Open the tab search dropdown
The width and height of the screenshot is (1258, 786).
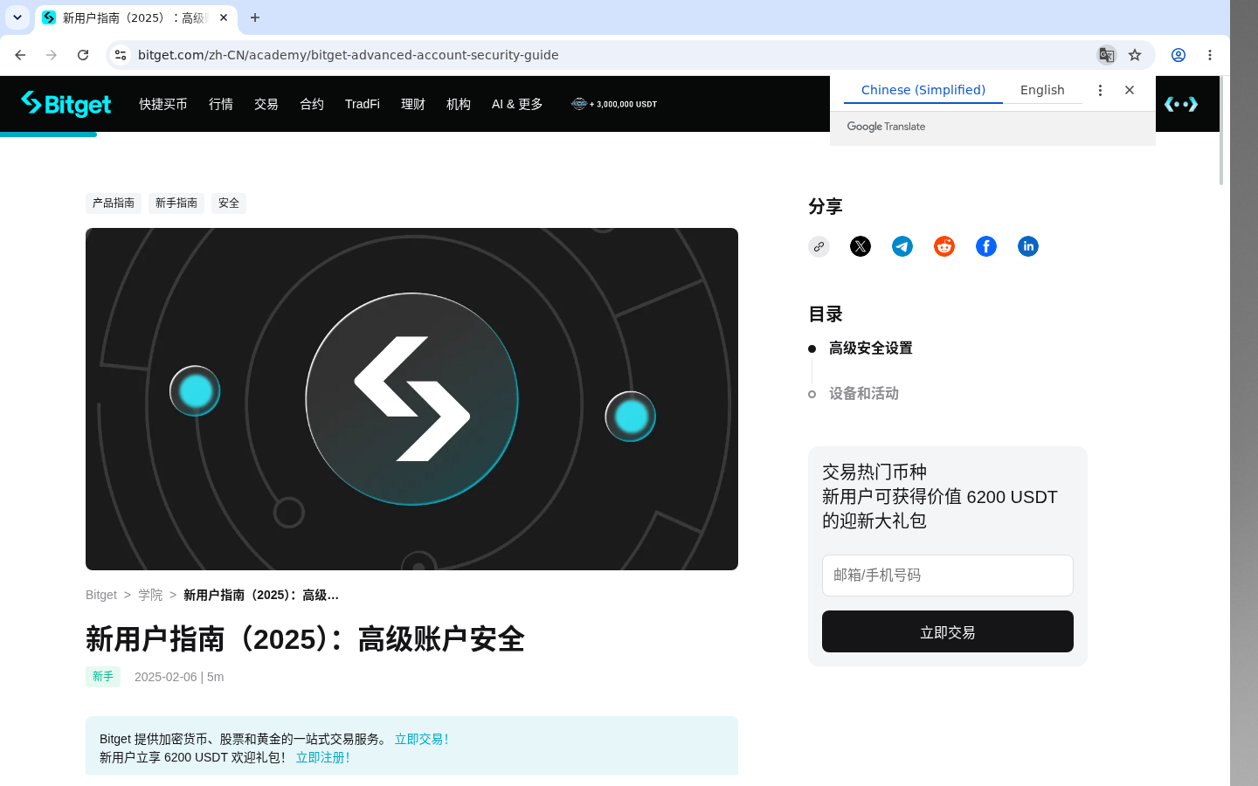[17, 17]
